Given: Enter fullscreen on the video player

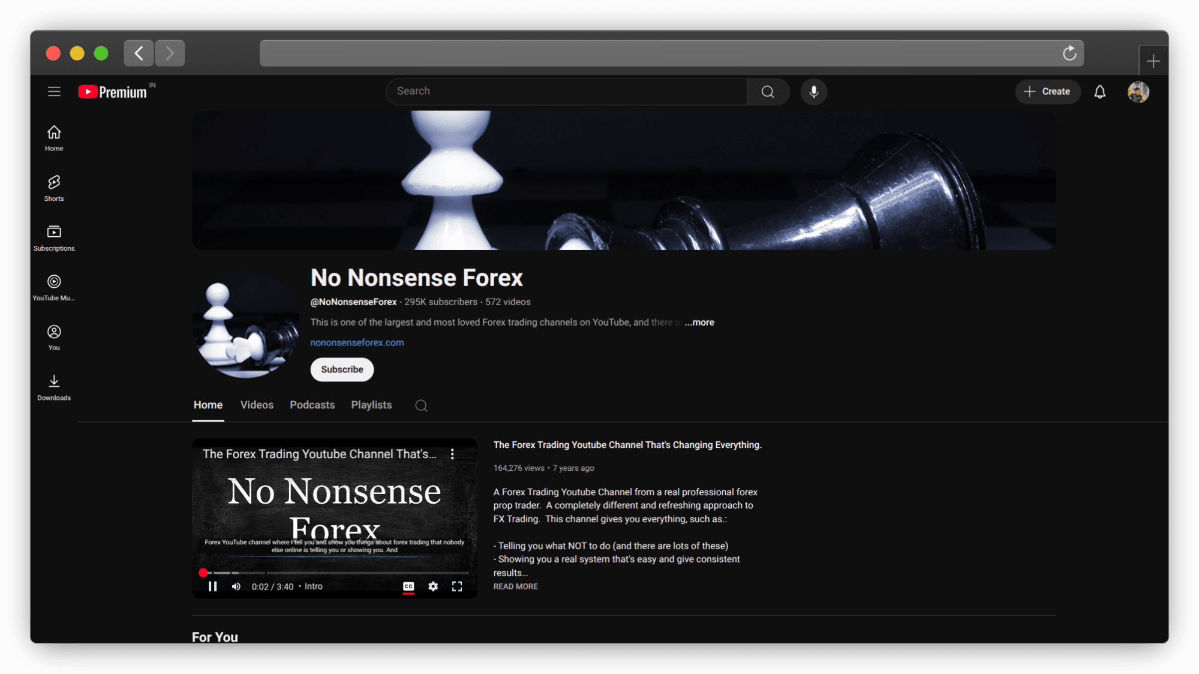Looking at the screenshot, I should tap(457, 586).
